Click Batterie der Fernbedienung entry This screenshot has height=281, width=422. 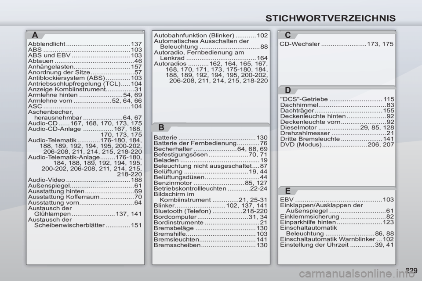pyautogui.click(x=211, y=143)
